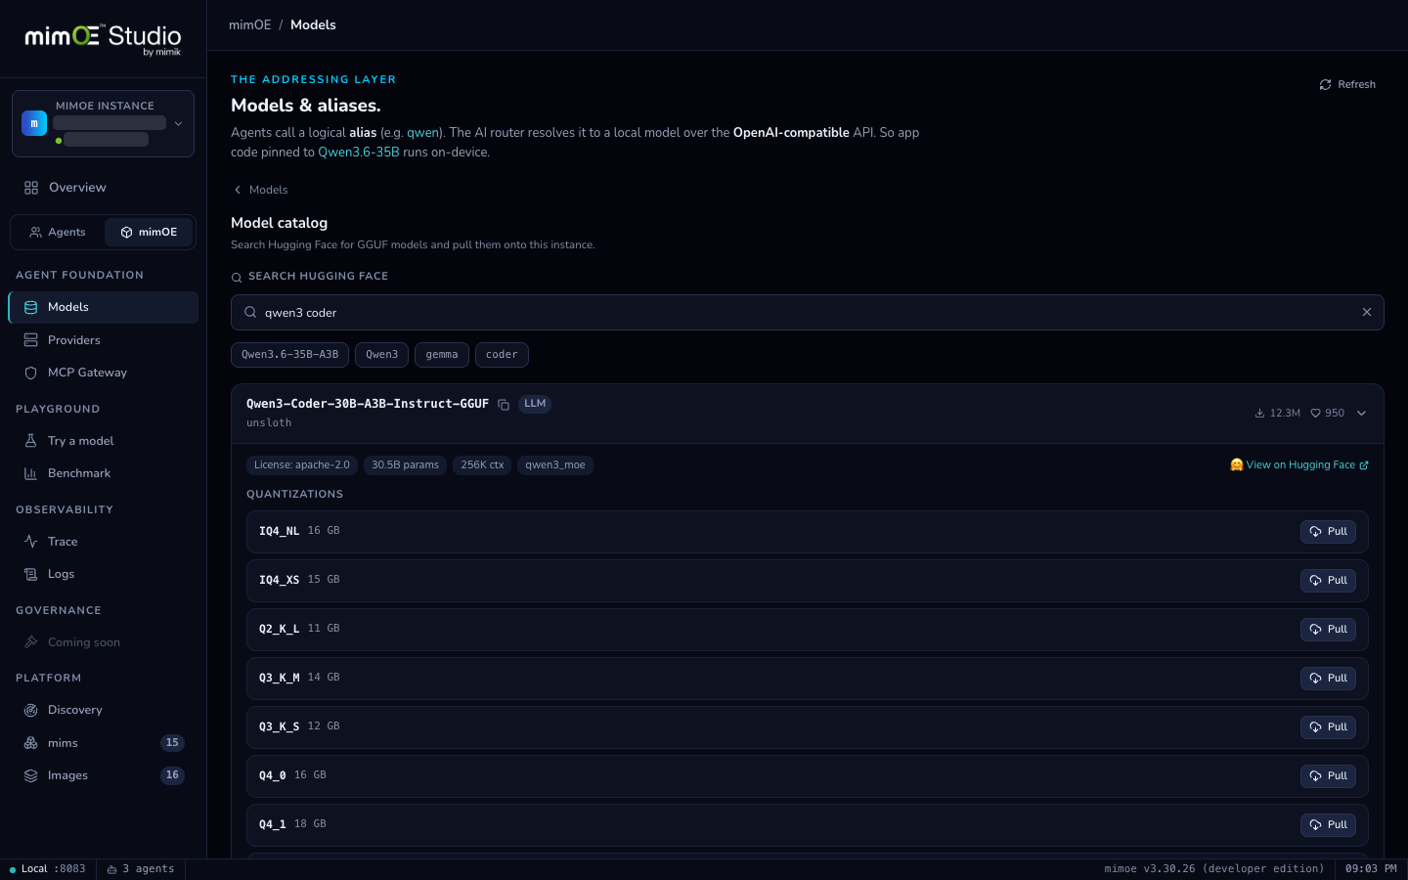Image resolution: width=1408 pixels, height=880 pixels.
Task: Go back to Models with chevron link
Action: [x=260, y=190]
